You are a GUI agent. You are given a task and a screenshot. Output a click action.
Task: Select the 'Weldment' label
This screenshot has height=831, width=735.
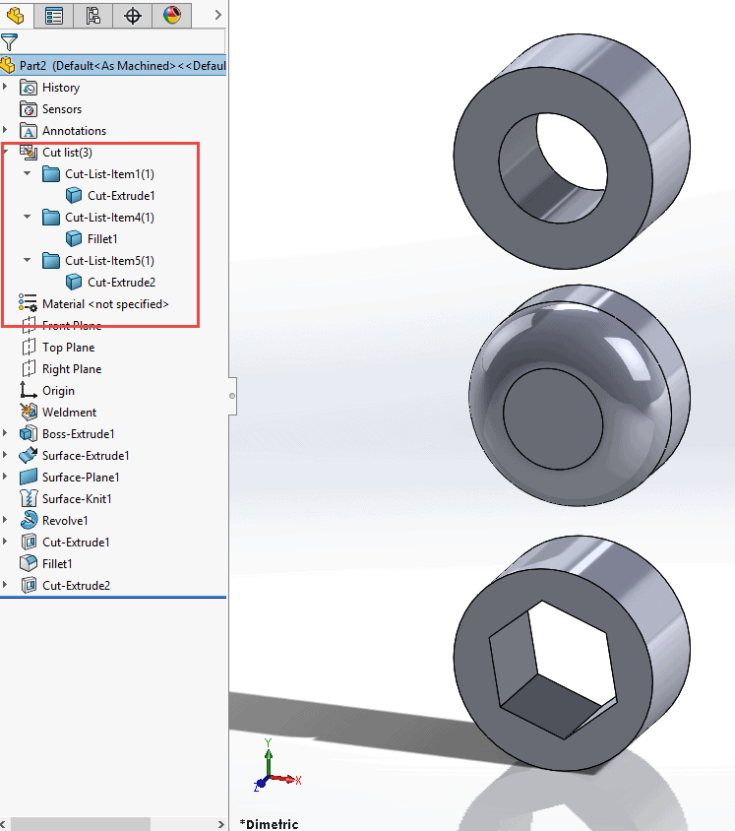(x=70, y=413)
